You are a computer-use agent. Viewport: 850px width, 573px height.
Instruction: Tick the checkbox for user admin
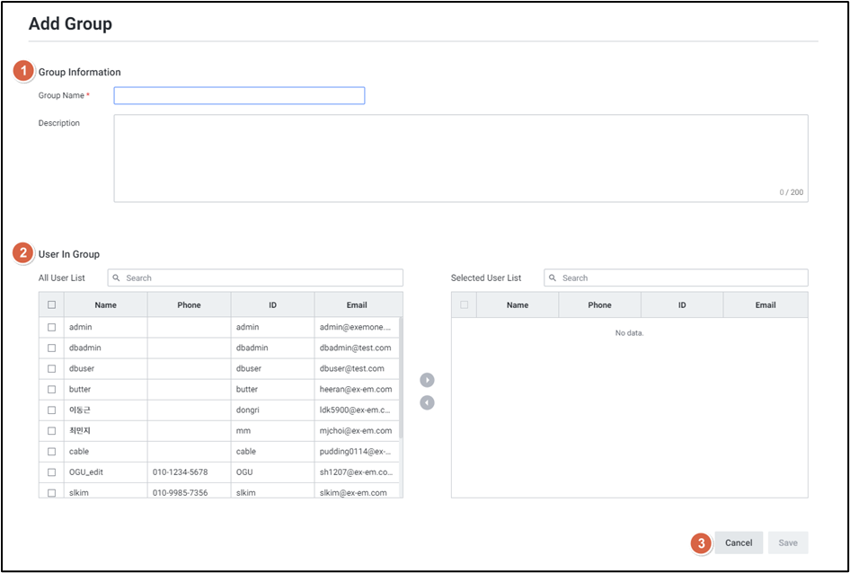[x=51, y=328]
